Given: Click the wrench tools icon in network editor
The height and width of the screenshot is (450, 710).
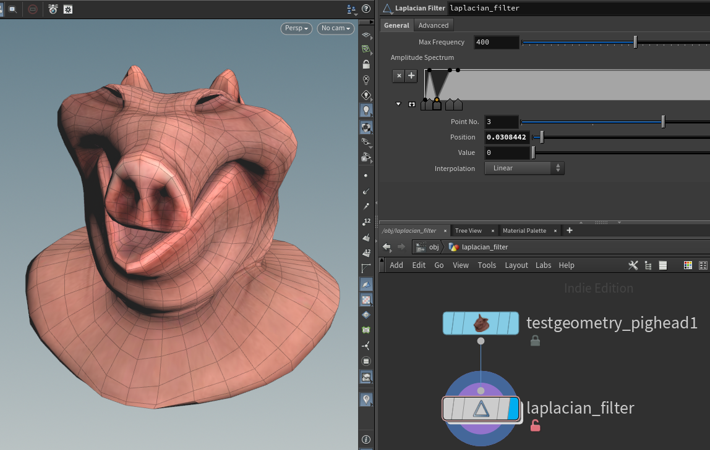Looking at the screenshot, I should 633,265.
